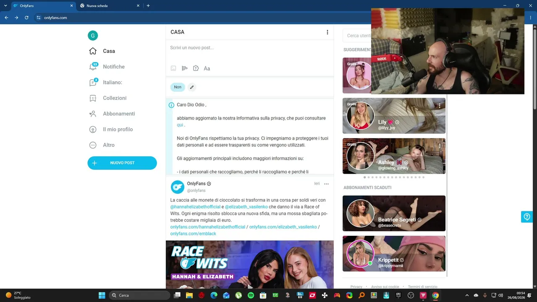Viewport: 537px width, 302px height.
Task: Open Notifiche bell icon with 53 badge
Action: point(93,67)
